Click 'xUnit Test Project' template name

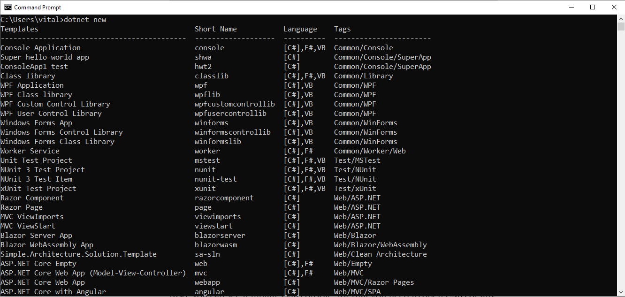tap(38, 189)
